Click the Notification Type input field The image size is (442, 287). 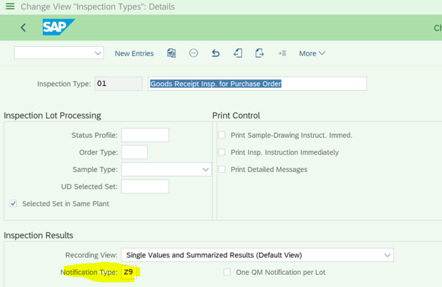click(x=129, y=272)
